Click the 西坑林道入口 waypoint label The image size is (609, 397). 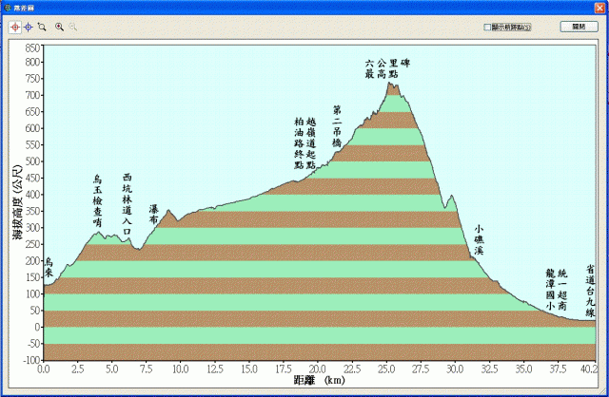[127, 204]
